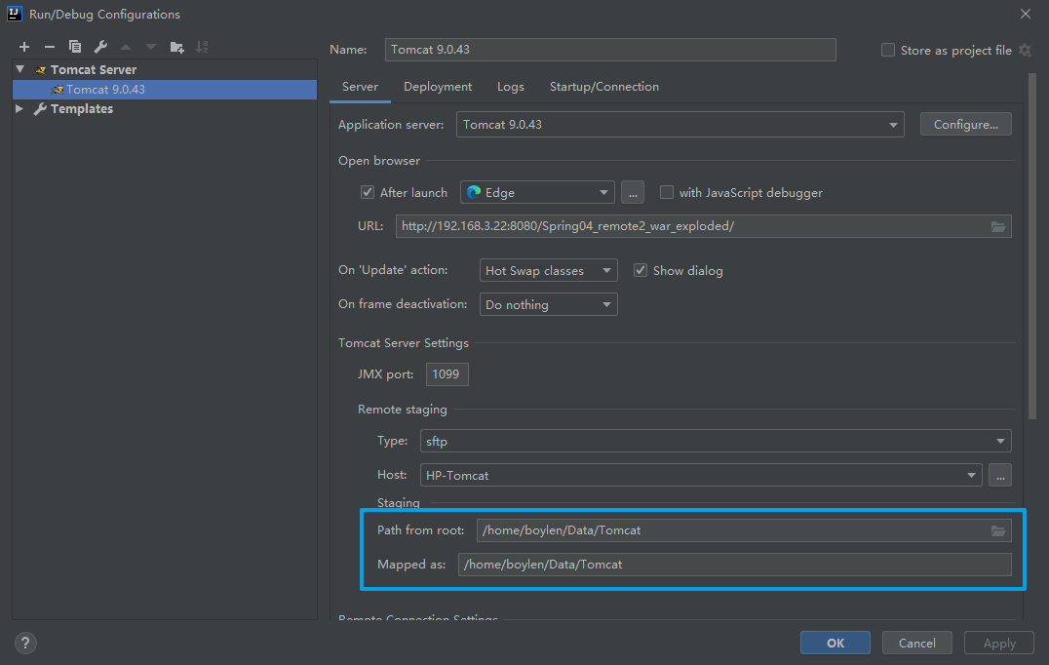This screenshot has width=1049, height=665.
Task: Click the ellipsis button beside Host
Action: coord(1000,476)
